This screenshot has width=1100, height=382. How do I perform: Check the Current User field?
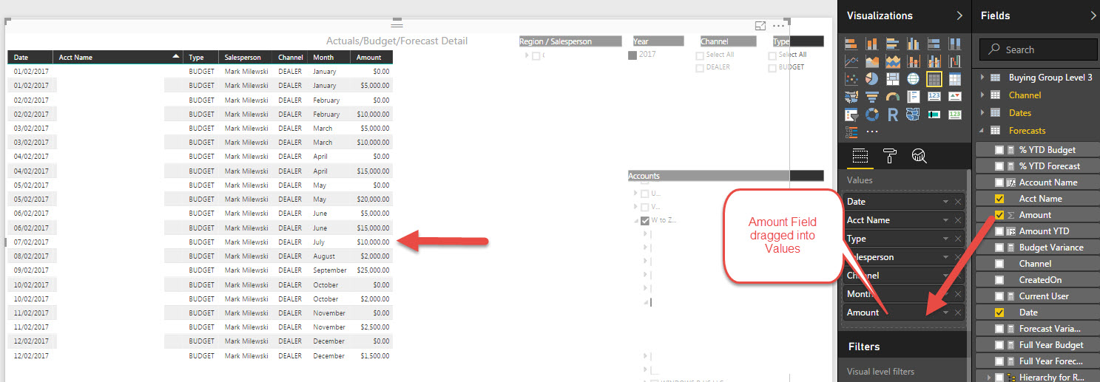[x=999, y=296]
